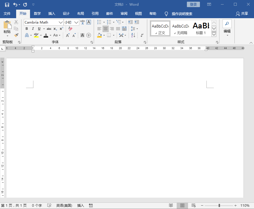Open the font color dropdown arrow
Screen dimensions: 254x209
pos(50,35)
